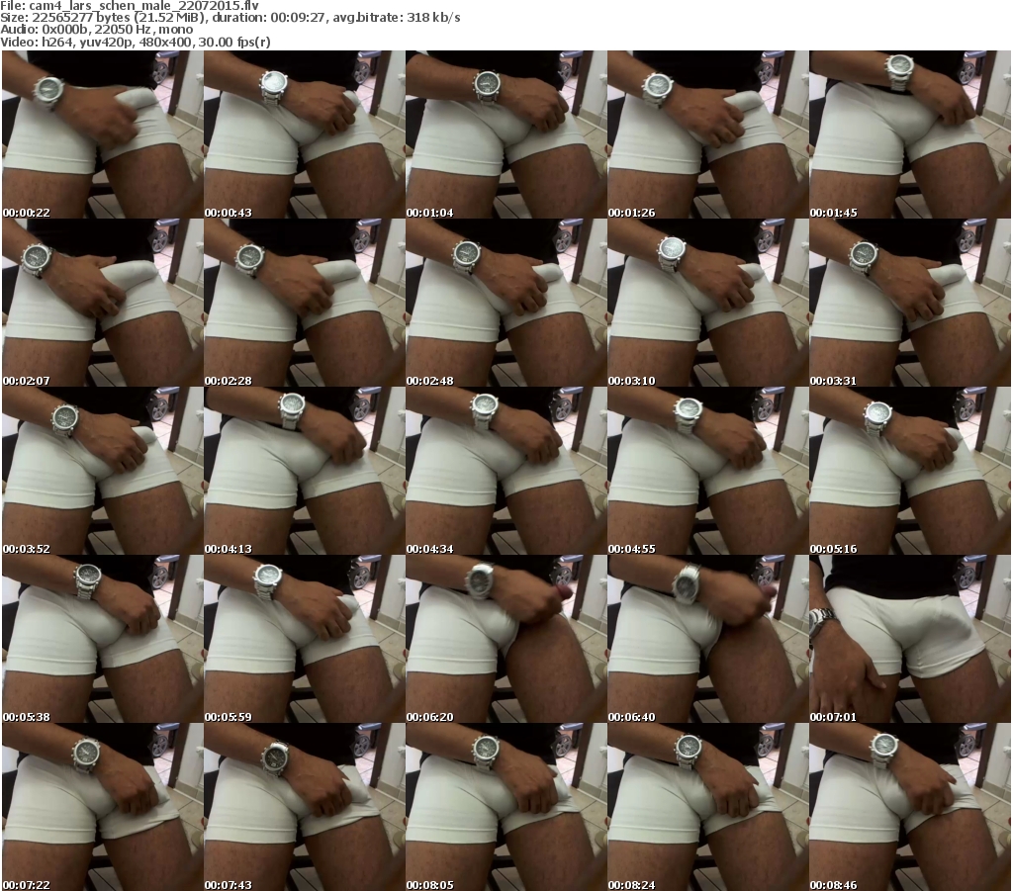This screenshot has height=891, width=1013.
Task: Select the thumbnail at 00:03:52
Action: point(103,471)
